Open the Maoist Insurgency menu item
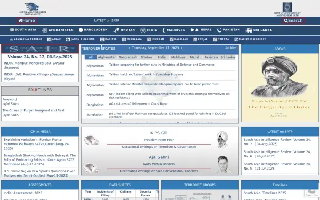The width and height of the screenshot is (320, 200). (250, 39)
